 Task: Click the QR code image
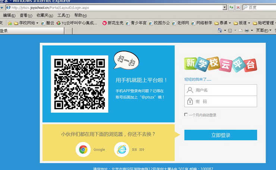[79, 84]
